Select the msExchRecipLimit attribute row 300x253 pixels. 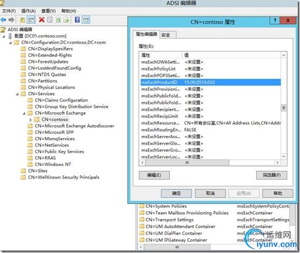pos(211,116)
